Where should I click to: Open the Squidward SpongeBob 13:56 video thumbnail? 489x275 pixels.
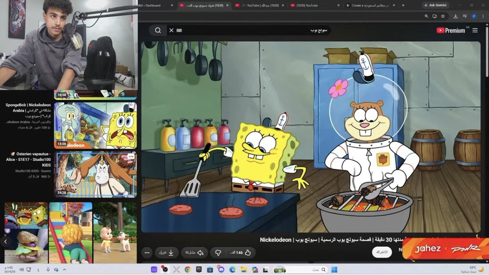pyautogui.click(x=95, y=125)
